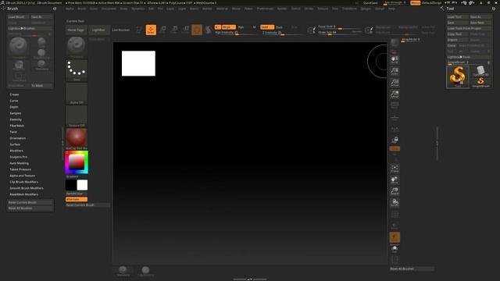Click the orange sphere gizmo icon in top shelf
Viewport: 500px width, 281px height.
coord(197,30)
